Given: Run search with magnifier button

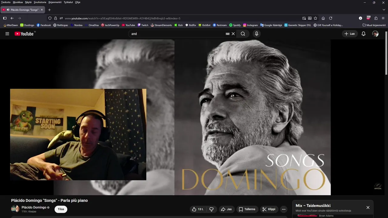Looking at the screenshot, I should click(x=243, y=34).
